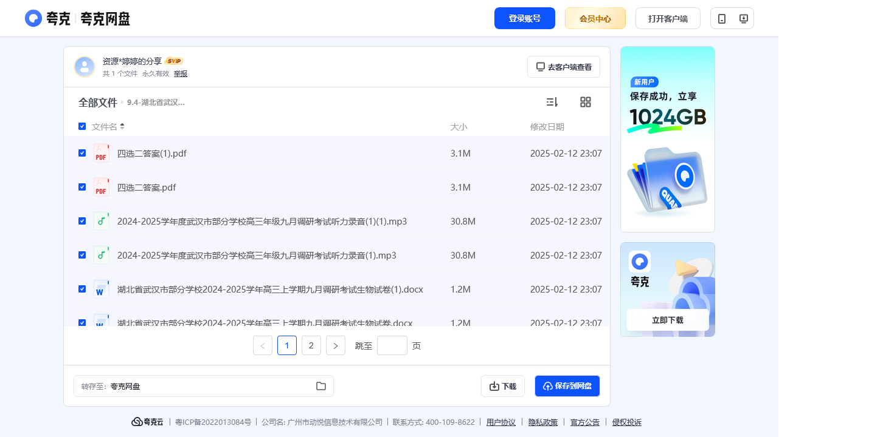Click file name ending 听力录音(1)(1).mp3

click(262, 222)
